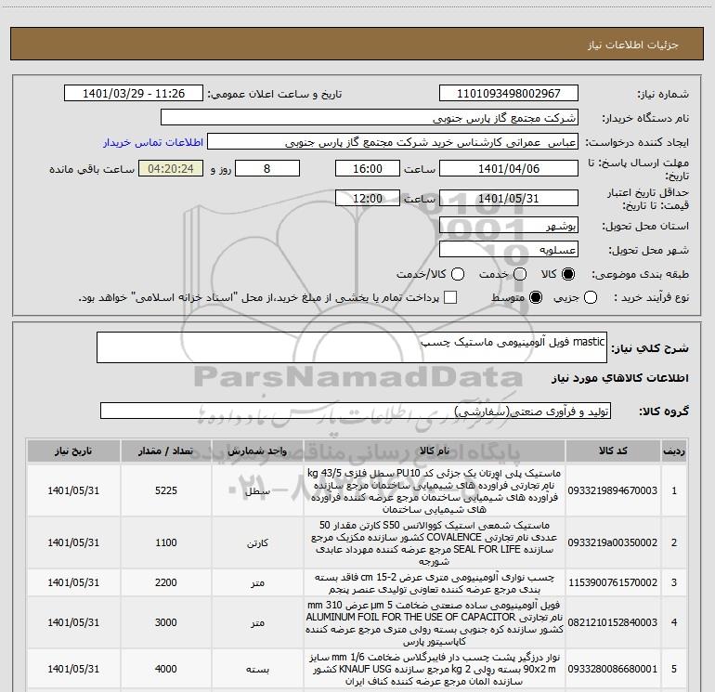Image resolution: width=715 pixels, height=692 pixels.
Task: Click remaining time countdown 04:20:24
Action: tap(171, 168)
